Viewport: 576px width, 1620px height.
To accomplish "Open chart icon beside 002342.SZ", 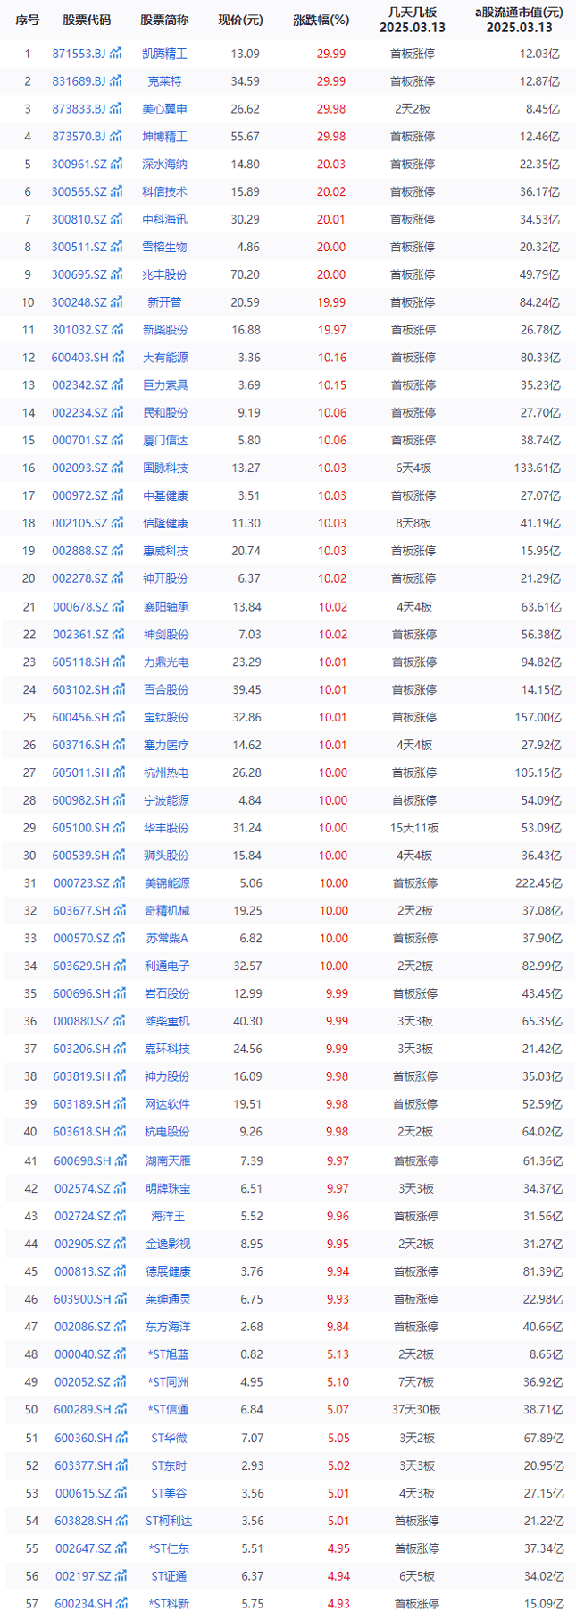I will pyautogui.click(x=118, y=385).
